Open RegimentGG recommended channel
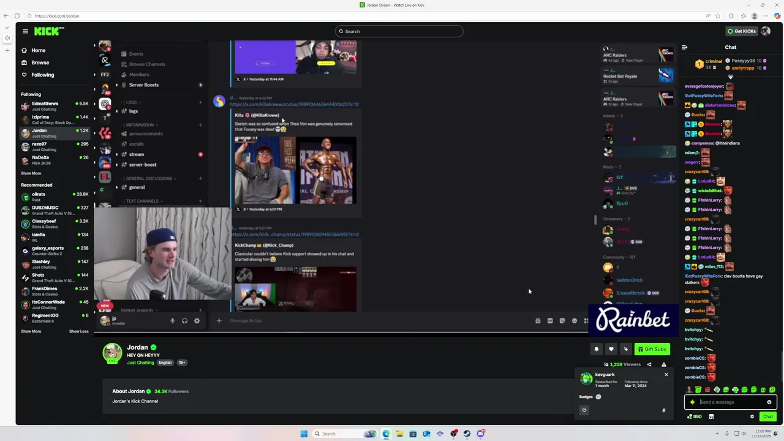 click(55, 318)
